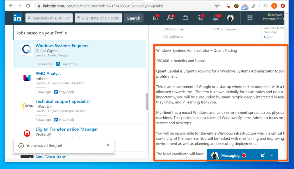Click the Quant Capital company logo
294x169 pixels.
[27, 50]
